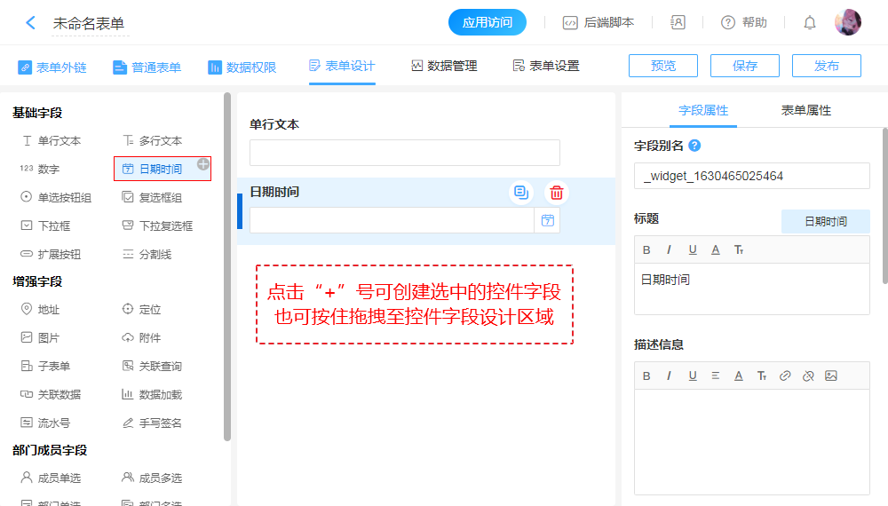Click the back arrow beside 未命名表单
The image size is (888, 506).
pyautogui.click(x=30, y=23)
